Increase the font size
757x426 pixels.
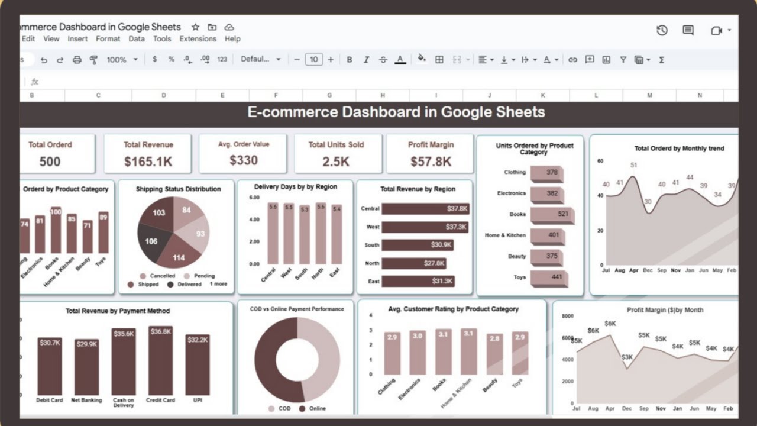click(331, 60)
